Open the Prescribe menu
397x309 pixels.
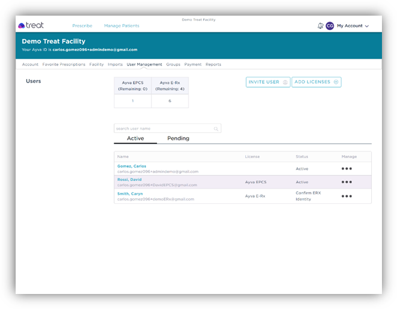click(x=82, y=26)
